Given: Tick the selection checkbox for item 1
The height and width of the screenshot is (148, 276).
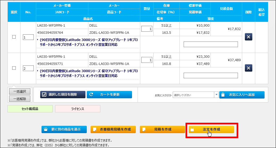Looking at the screenshot, I should (14, 37).
